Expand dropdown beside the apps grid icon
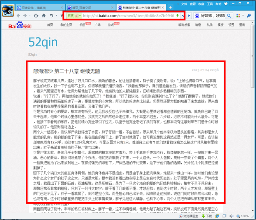Image resolution: width=256 pixels, height=220 pixels. tap(243, 16)
